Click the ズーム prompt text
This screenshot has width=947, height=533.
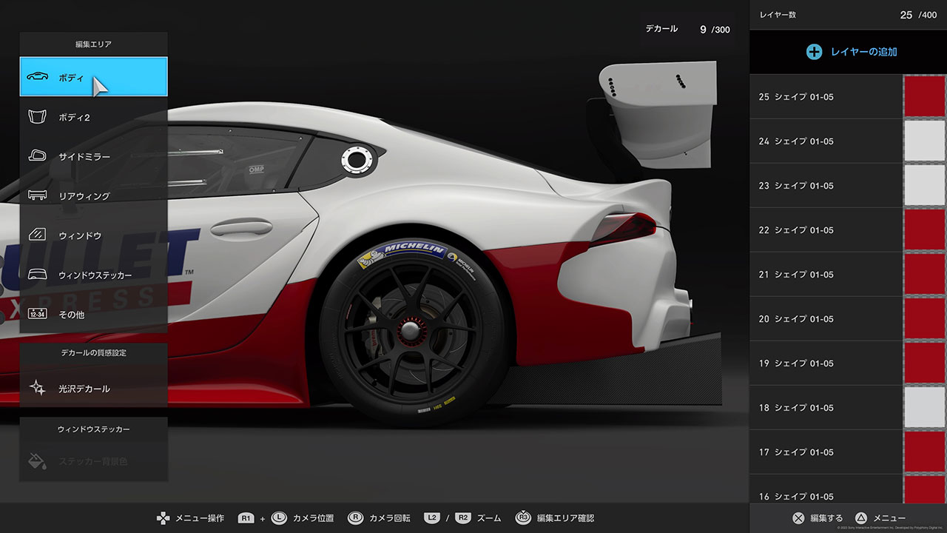pyautogui.click(x=489, y=518)
